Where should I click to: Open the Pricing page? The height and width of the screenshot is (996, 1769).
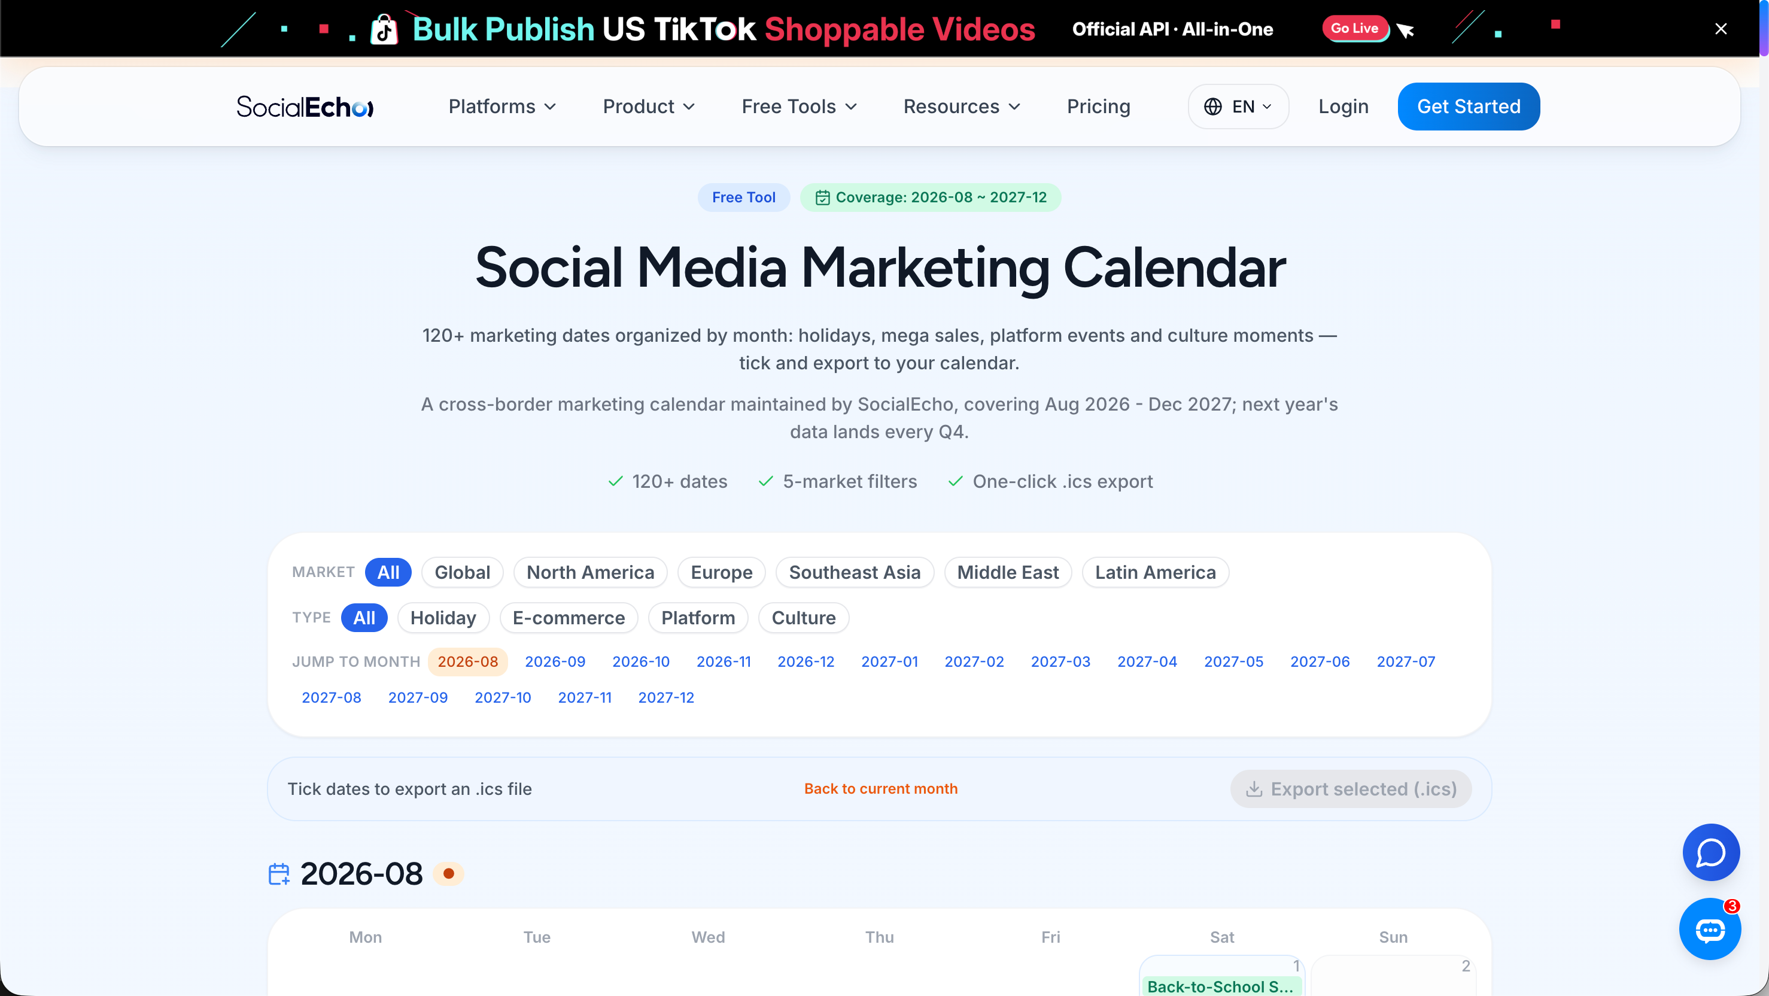1098,107
